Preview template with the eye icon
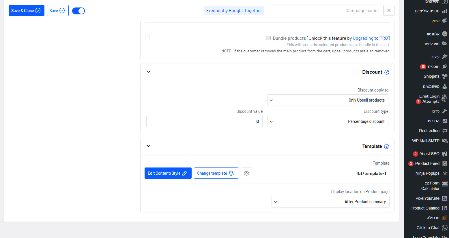Screen dimensions: 449x238 [246, 173]
